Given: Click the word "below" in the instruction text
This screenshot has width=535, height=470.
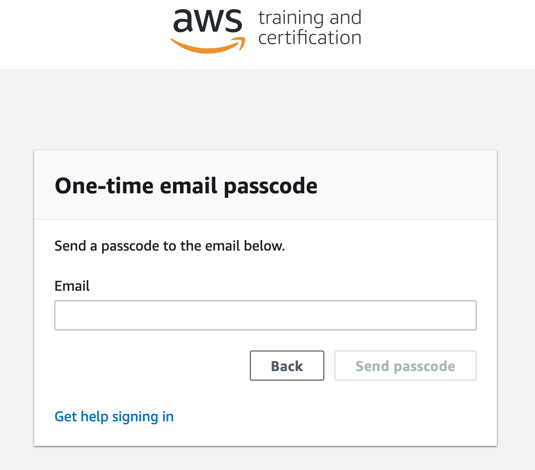Looking at the screenshot, I should tap(264, 246).
